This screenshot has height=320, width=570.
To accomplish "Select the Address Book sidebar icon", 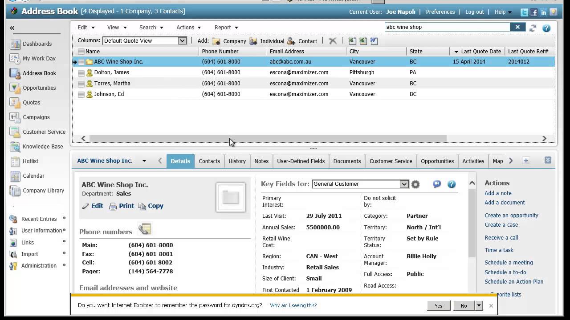I will coord(15,73).
